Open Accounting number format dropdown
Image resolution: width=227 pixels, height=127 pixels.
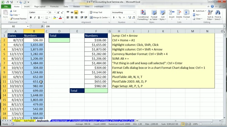tap(134, 12)
